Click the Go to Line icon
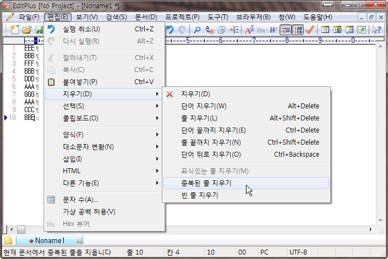Viewport: 388px width, 259px height. click(x=234, y=30)
